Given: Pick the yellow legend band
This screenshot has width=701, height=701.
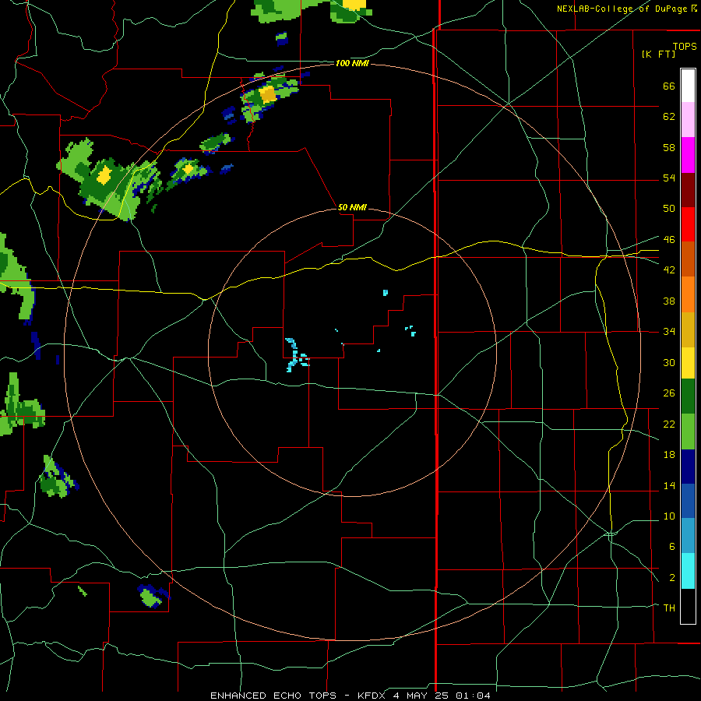Looking at the screenshot, I should point(688,363).
